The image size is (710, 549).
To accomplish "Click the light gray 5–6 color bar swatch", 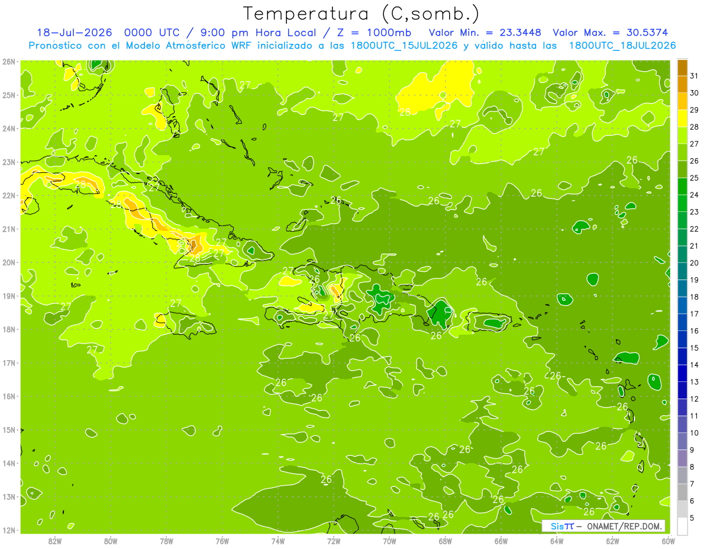I will click(x=682, y=509).
